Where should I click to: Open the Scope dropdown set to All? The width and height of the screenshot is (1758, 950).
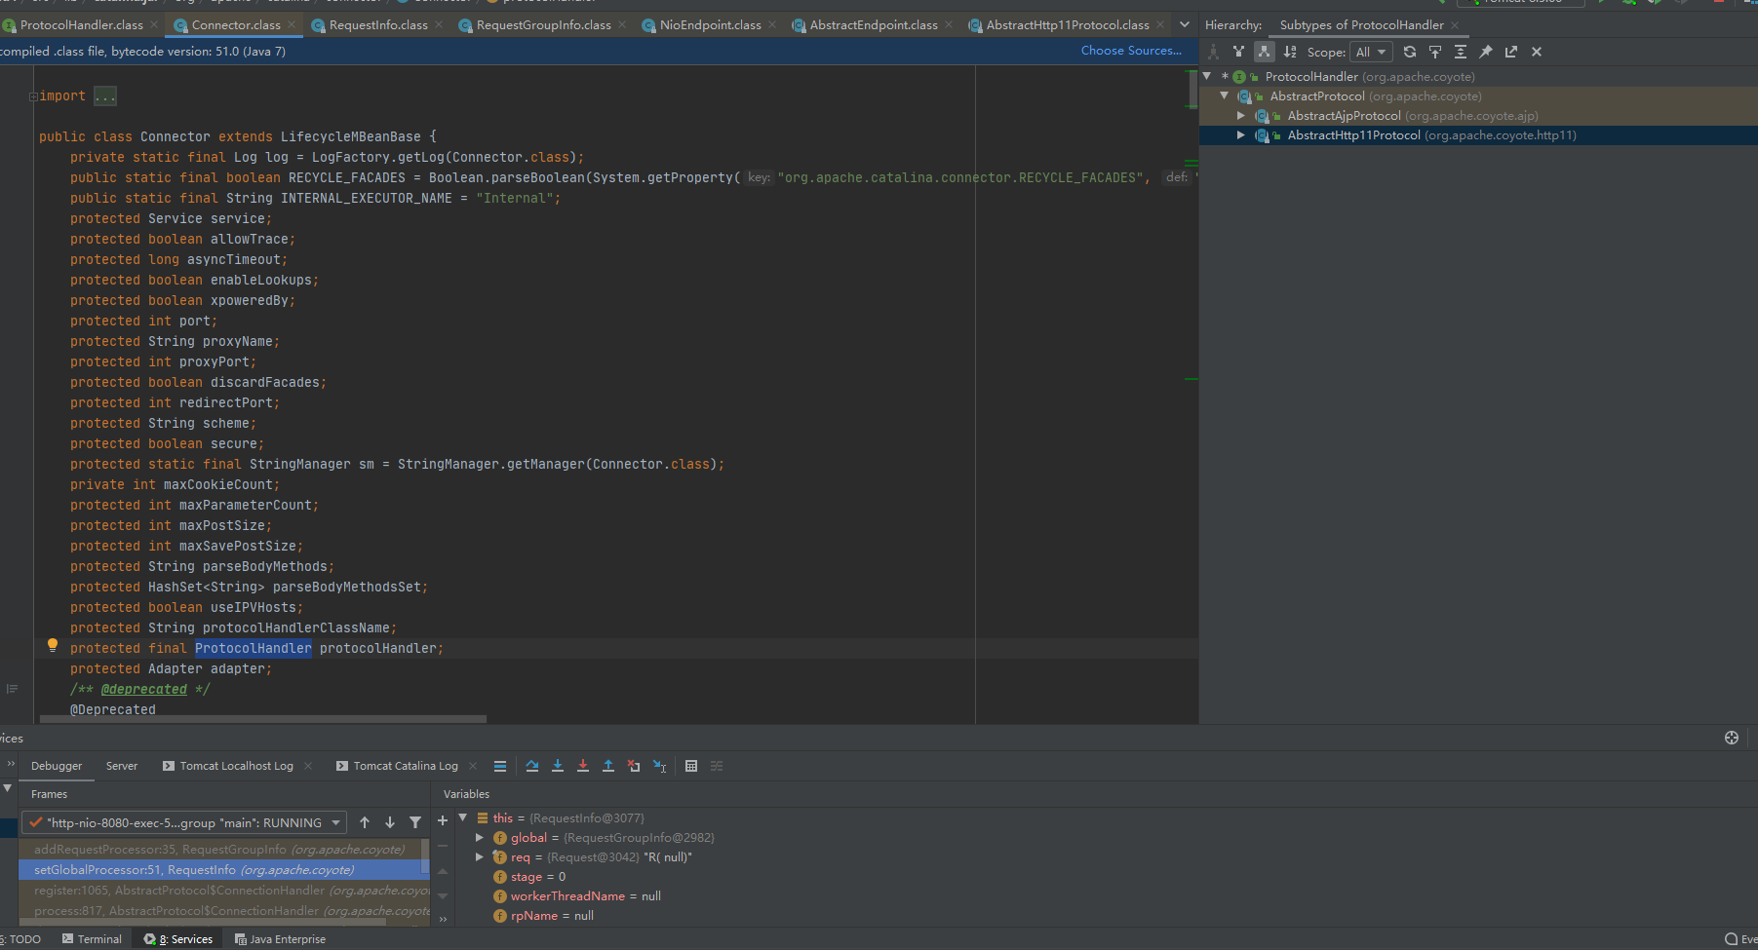click(1370, 52)
